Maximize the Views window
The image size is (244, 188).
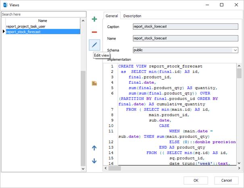click(x=221, y=5)
